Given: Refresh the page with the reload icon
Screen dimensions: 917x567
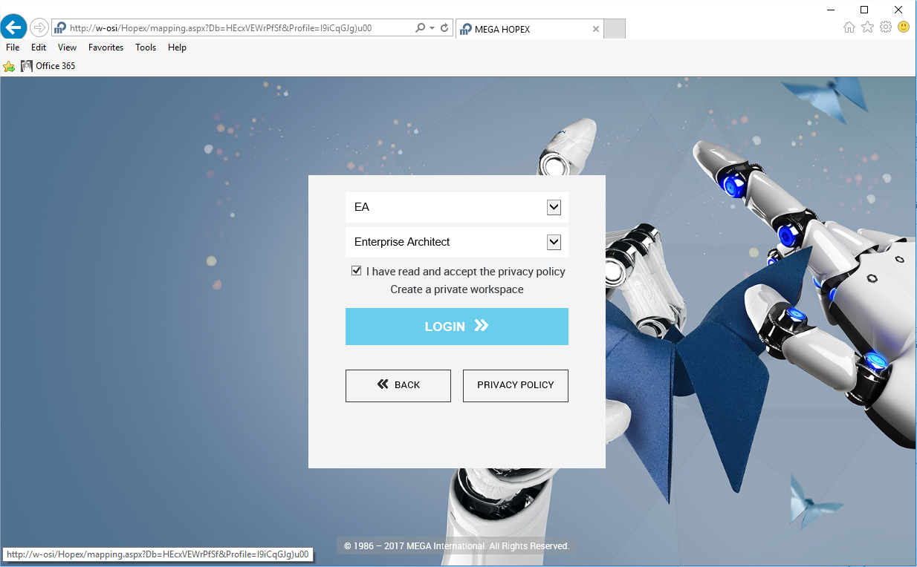Looking at the screenshot, I should pos(444,28).
